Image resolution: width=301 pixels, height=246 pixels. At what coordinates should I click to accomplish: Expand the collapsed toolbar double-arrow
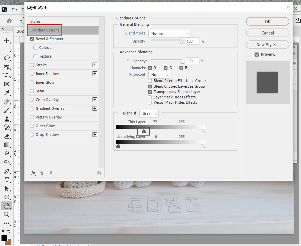3,29
